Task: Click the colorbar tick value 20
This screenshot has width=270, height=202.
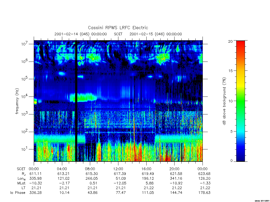Action: click(230, 41)
